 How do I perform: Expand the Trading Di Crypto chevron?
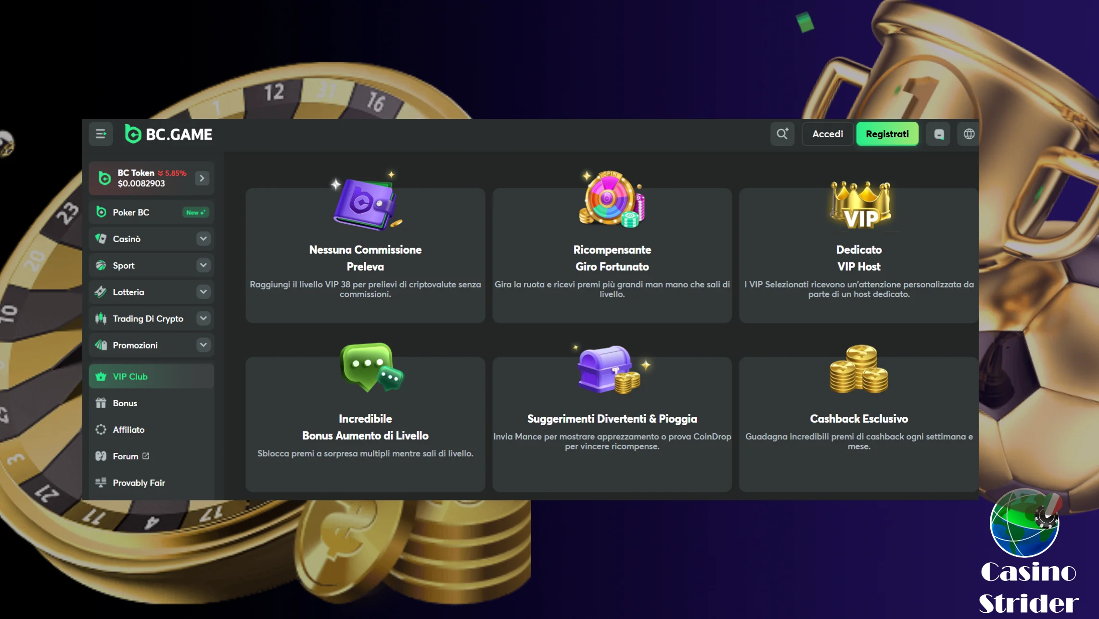tap(204, 318)
